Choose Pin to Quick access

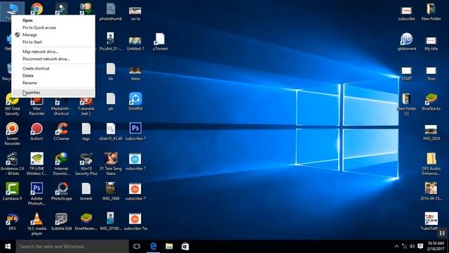pyautogui.click(x=53, y=27)
